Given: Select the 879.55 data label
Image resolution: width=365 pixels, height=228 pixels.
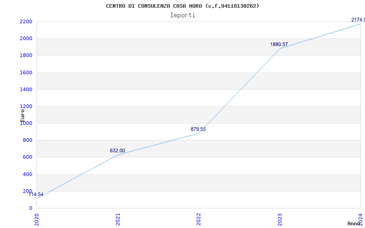Looking at the screenshot, I should pyautogui.click(x=198, y=129).
